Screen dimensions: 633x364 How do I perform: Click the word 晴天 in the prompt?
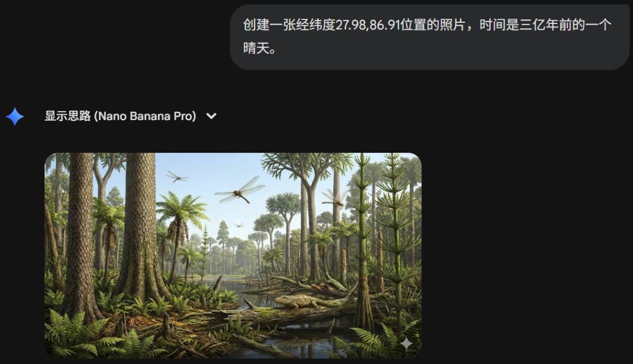[x=256, y=48]
